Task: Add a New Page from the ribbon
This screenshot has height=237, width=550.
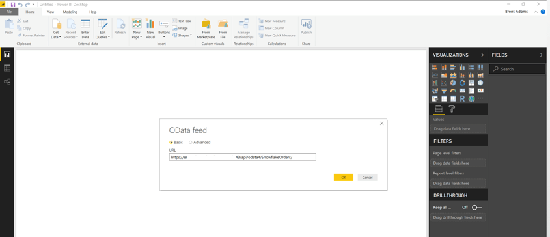Action: [x=137, y=24]
